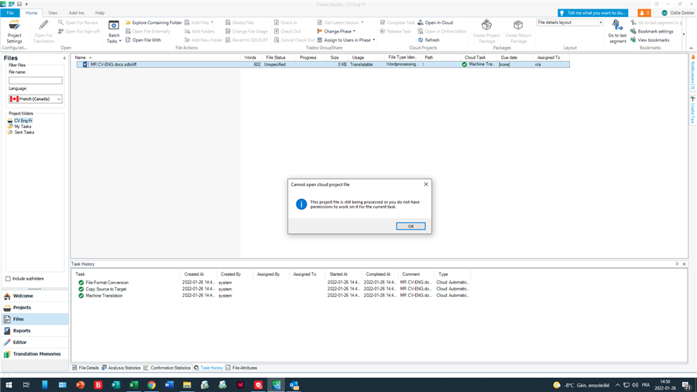Open the File menu
The height and width of the screenshot is (392, 697).
pyautogui.click(x=10, y=13)
